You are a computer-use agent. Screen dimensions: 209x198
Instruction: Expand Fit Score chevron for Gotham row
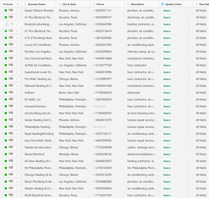(17, 93)
